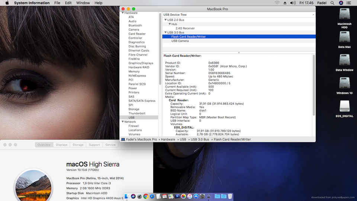Click sort chevron on USB Device Tree header
This screenshot has width=357, height=201.
pos(313,15)
